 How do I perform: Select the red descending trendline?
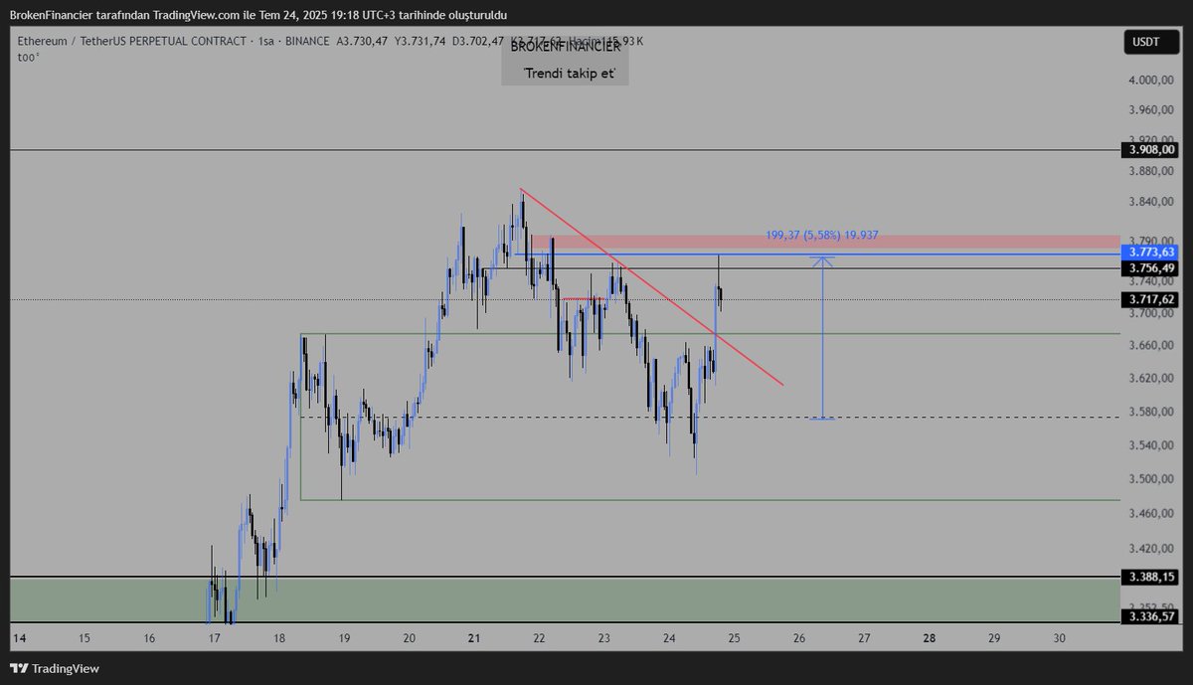point(651,286)
